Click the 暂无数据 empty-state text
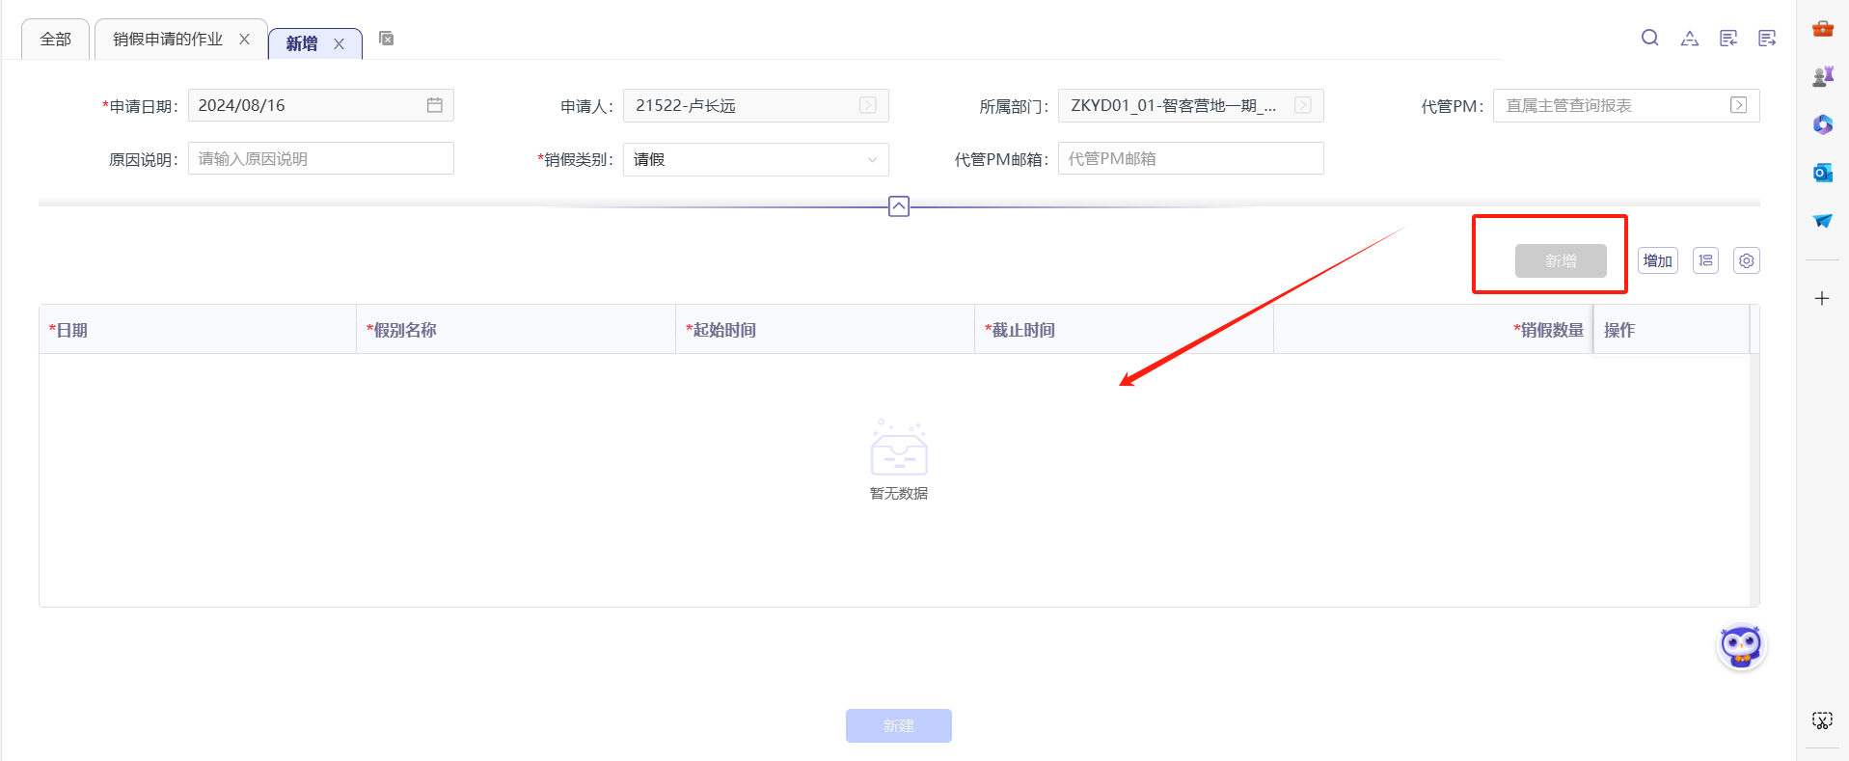Viewport: 1849px width, 761px height. pyautogui.click(x=899, y=493)
